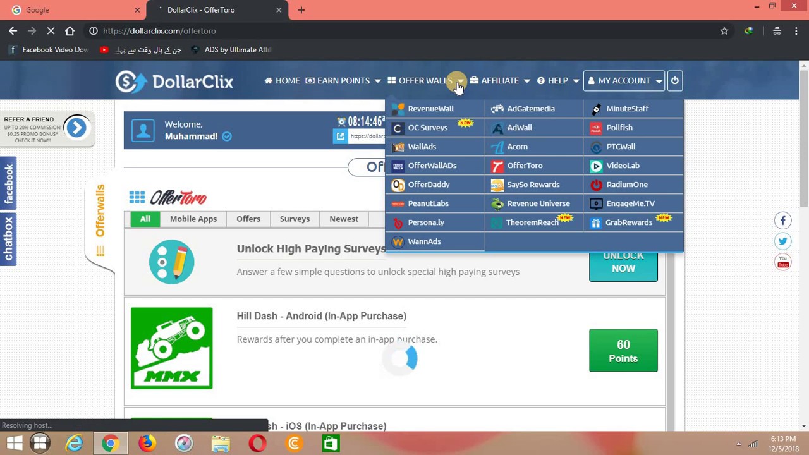The image size is (809, 455).
Task: Choose PeanutLabs in offer walls
Action: coord(435,203)
